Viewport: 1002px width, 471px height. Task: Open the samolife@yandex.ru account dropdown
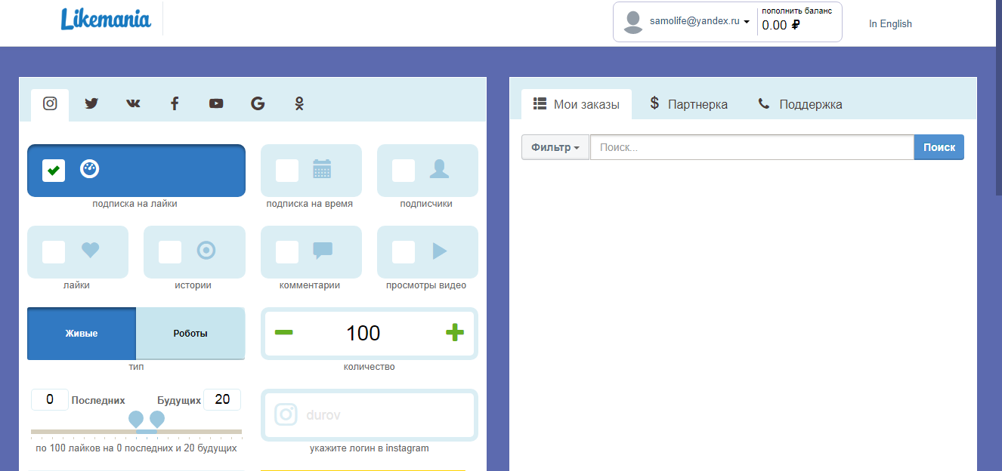click(699, 22)
